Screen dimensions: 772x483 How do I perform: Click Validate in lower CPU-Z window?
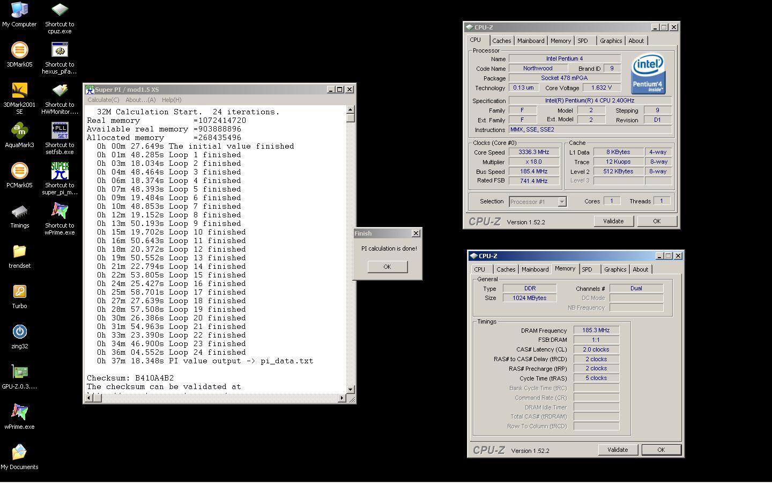click(618, 450)
